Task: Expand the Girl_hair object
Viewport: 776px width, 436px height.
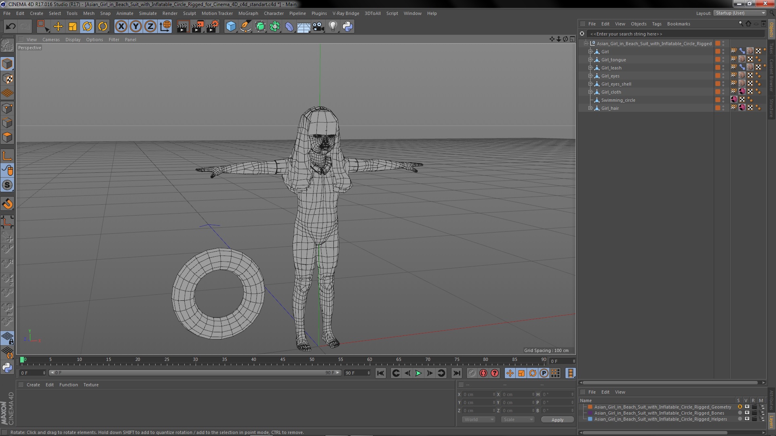Action: click(x=590, y=108)
